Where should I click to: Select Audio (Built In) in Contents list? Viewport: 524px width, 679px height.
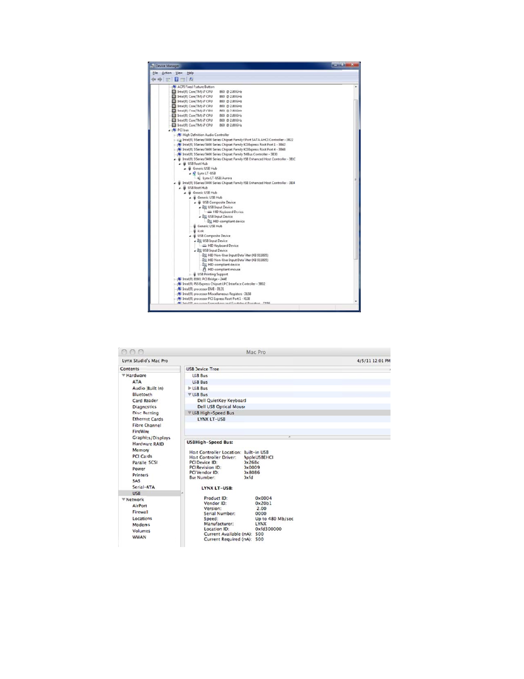click(x=148, y=388)
